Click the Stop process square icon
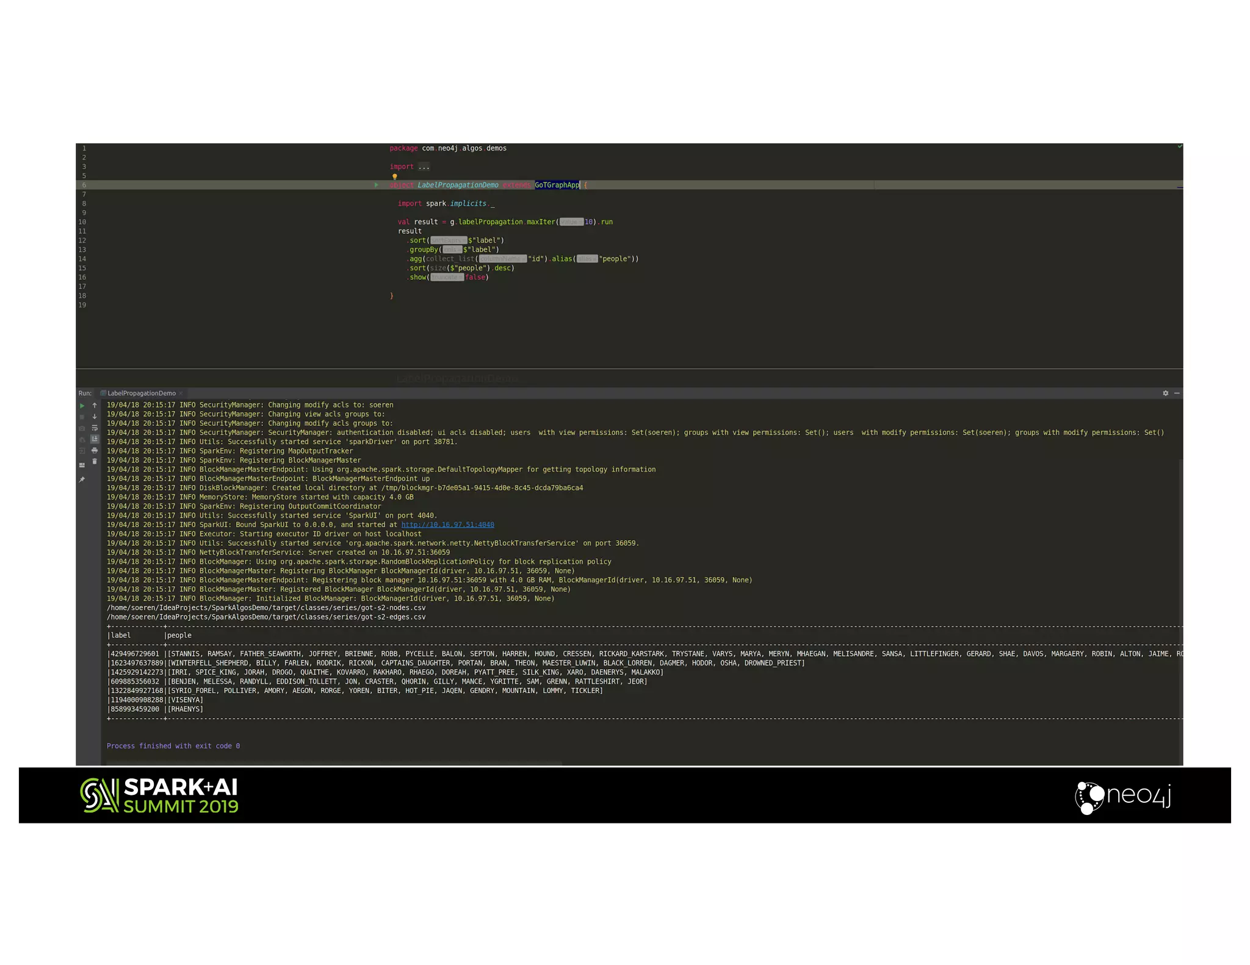1250x965 pixels. click(x=82, y=417)
